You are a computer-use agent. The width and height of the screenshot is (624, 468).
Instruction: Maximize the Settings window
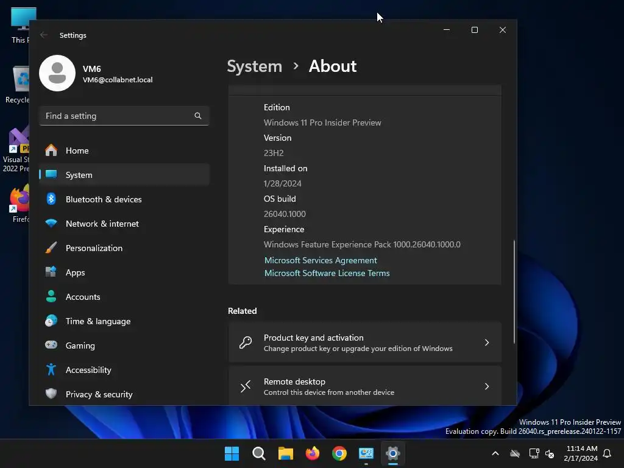[474, 30]
